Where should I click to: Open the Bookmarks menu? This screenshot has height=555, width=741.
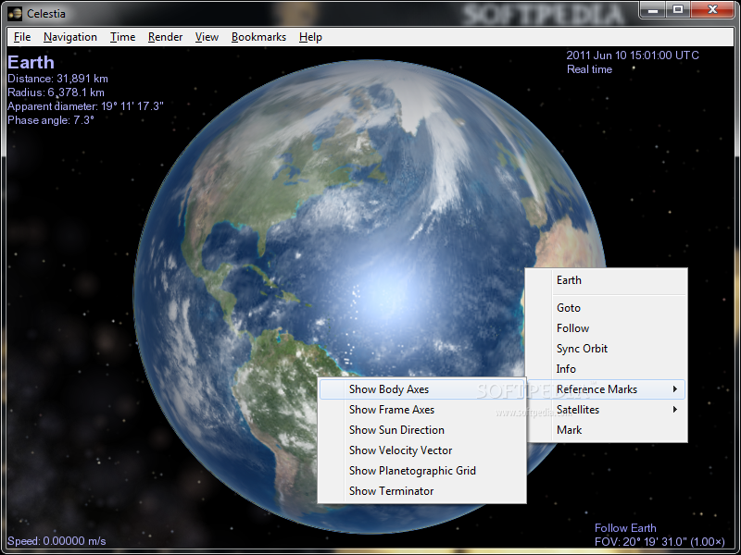(x=258, y=37)
